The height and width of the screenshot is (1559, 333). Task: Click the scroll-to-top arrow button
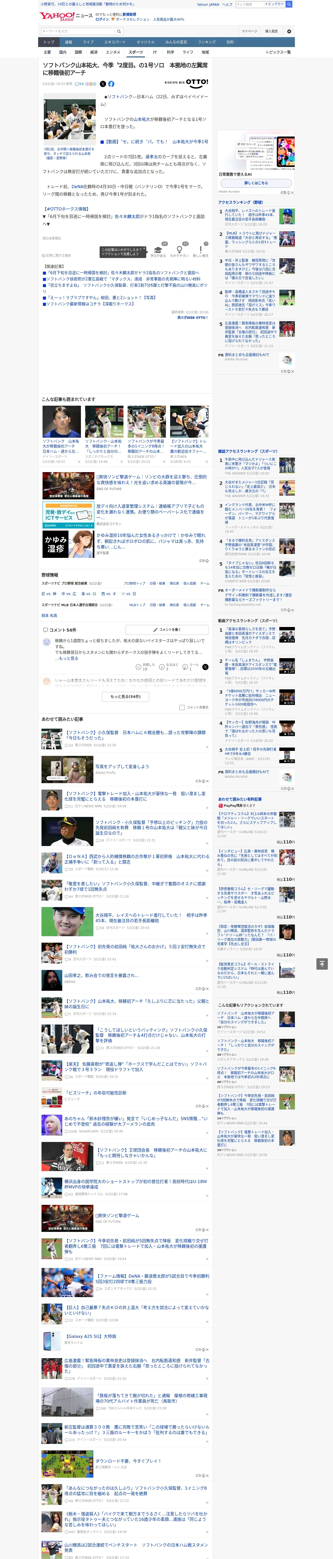pos(322,963)
